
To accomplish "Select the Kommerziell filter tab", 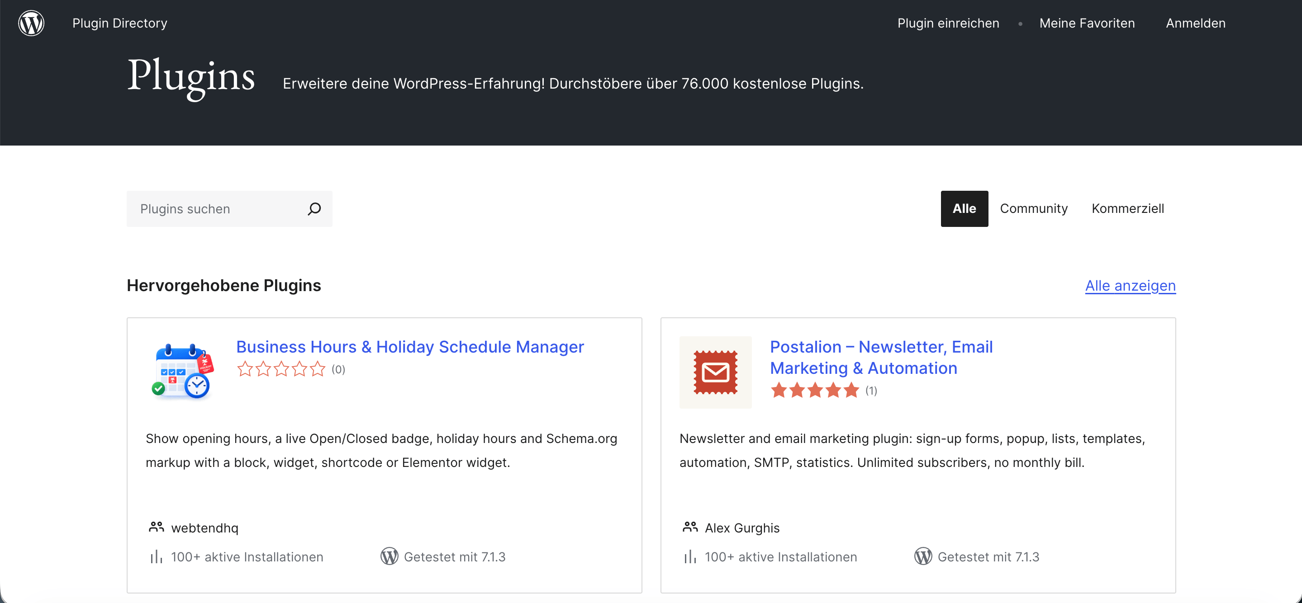I will (1128, 208).
